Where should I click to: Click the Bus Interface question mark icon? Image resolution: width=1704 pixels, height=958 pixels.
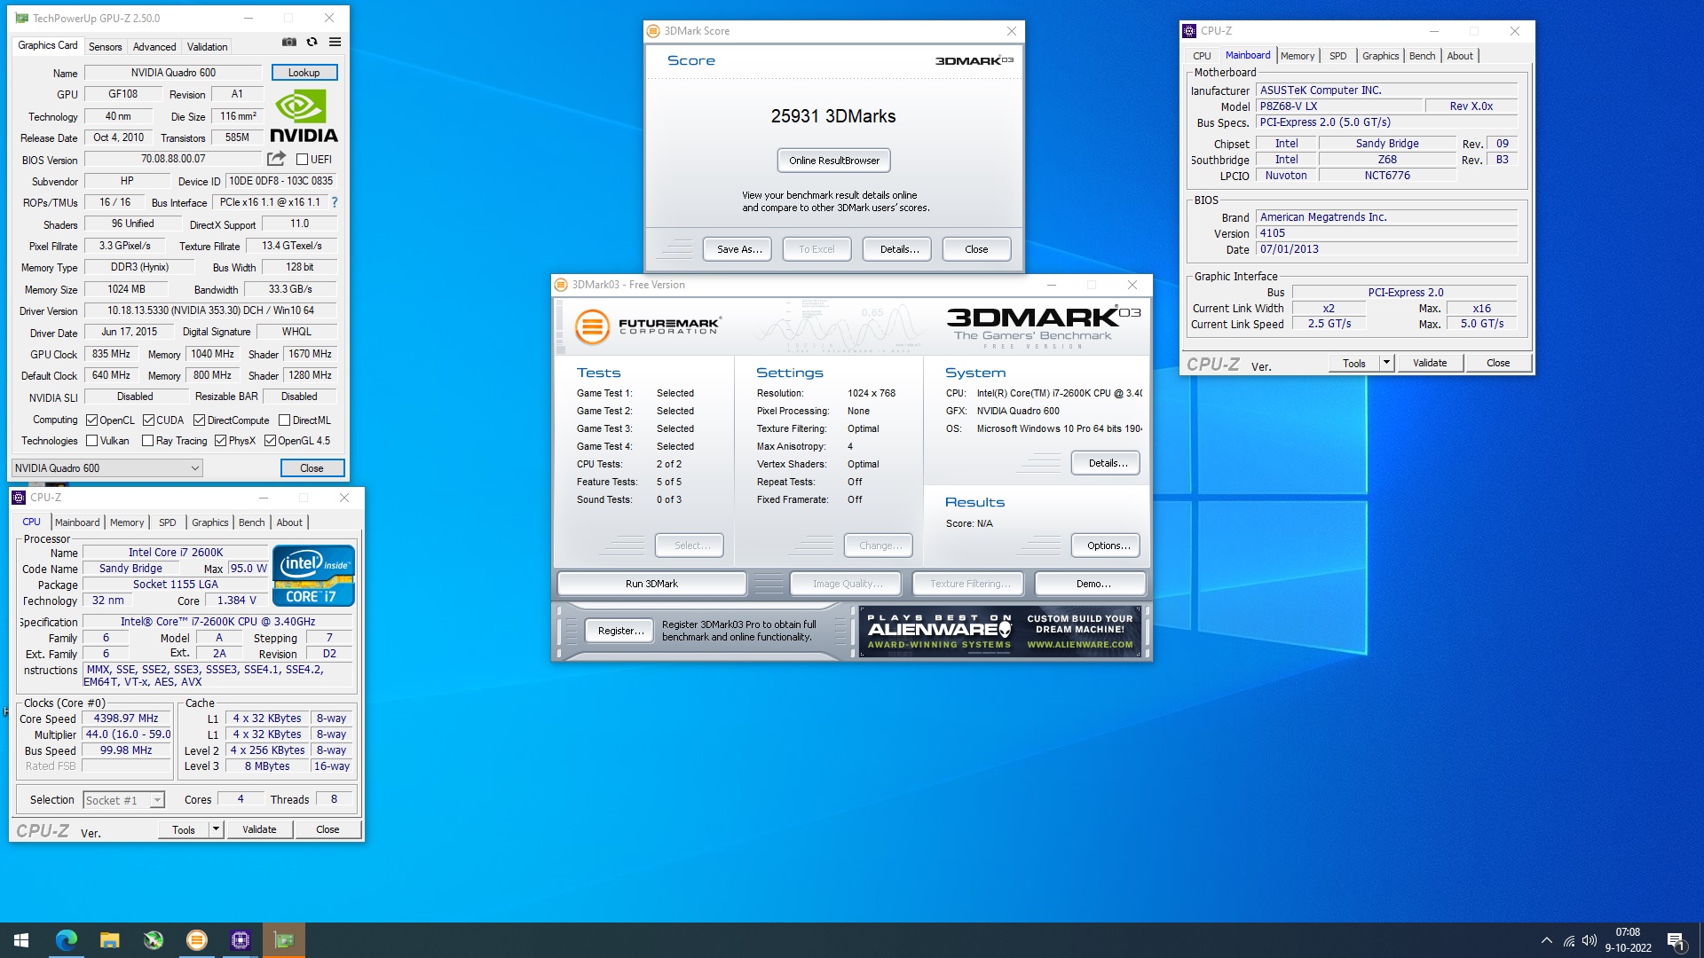[335, 202]
